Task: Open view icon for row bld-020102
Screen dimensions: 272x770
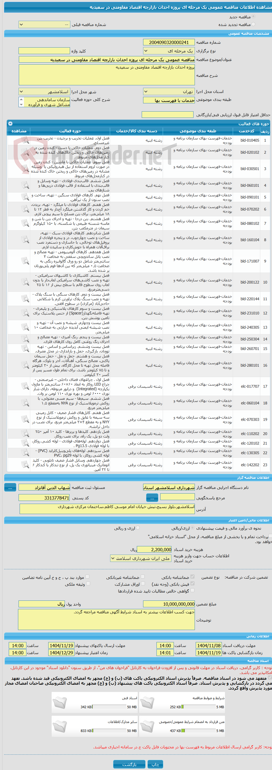Action: (25, 152)
